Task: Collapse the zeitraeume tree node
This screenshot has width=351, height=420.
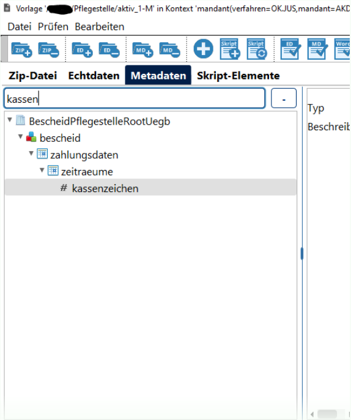Action: [x=42, y=170]
